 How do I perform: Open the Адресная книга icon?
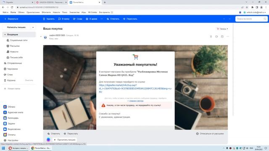click(5, 112)
